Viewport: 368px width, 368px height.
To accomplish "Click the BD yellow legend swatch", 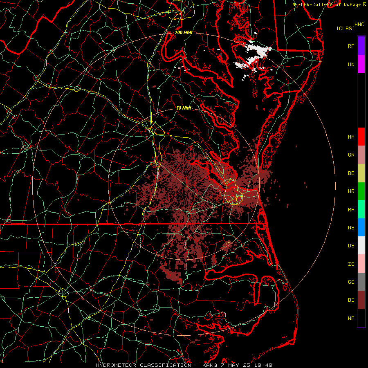I will point(361,173).
